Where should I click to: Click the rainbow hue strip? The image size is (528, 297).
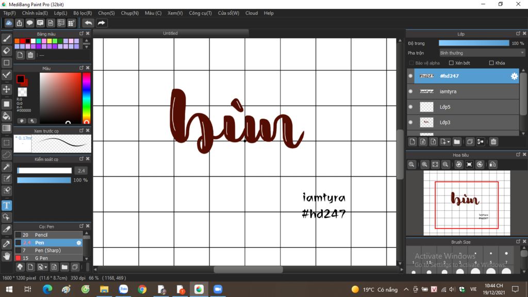87,98
